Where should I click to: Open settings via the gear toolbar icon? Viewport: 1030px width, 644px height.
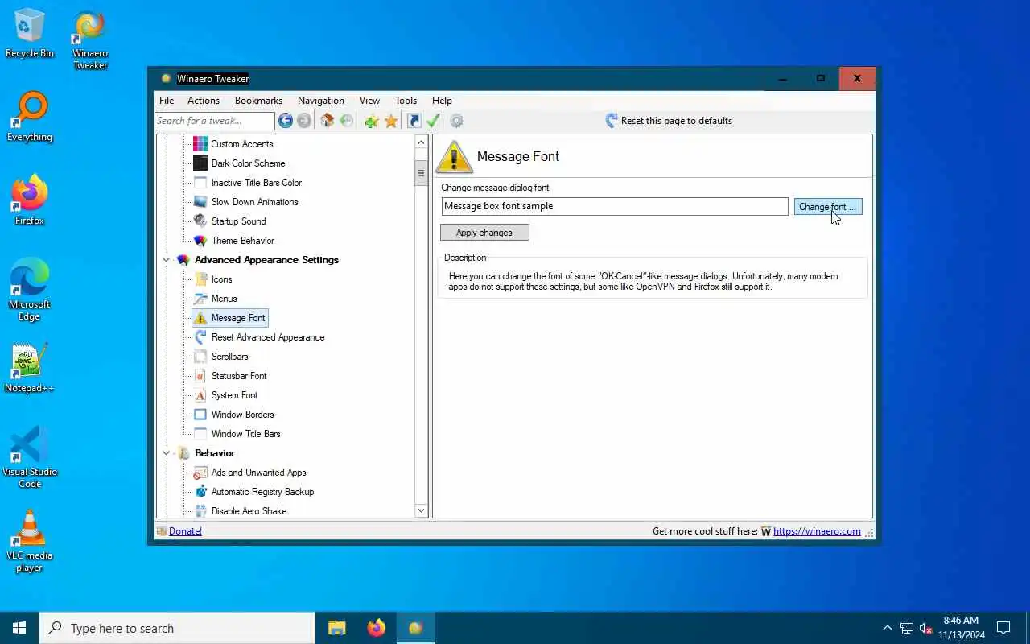pyautogui.click(x=456, y=121)
